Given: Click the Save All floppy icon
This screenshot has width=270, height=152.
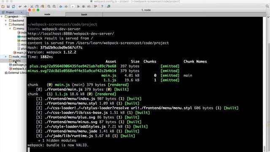Looking at the screenshot, I should 8,7.
